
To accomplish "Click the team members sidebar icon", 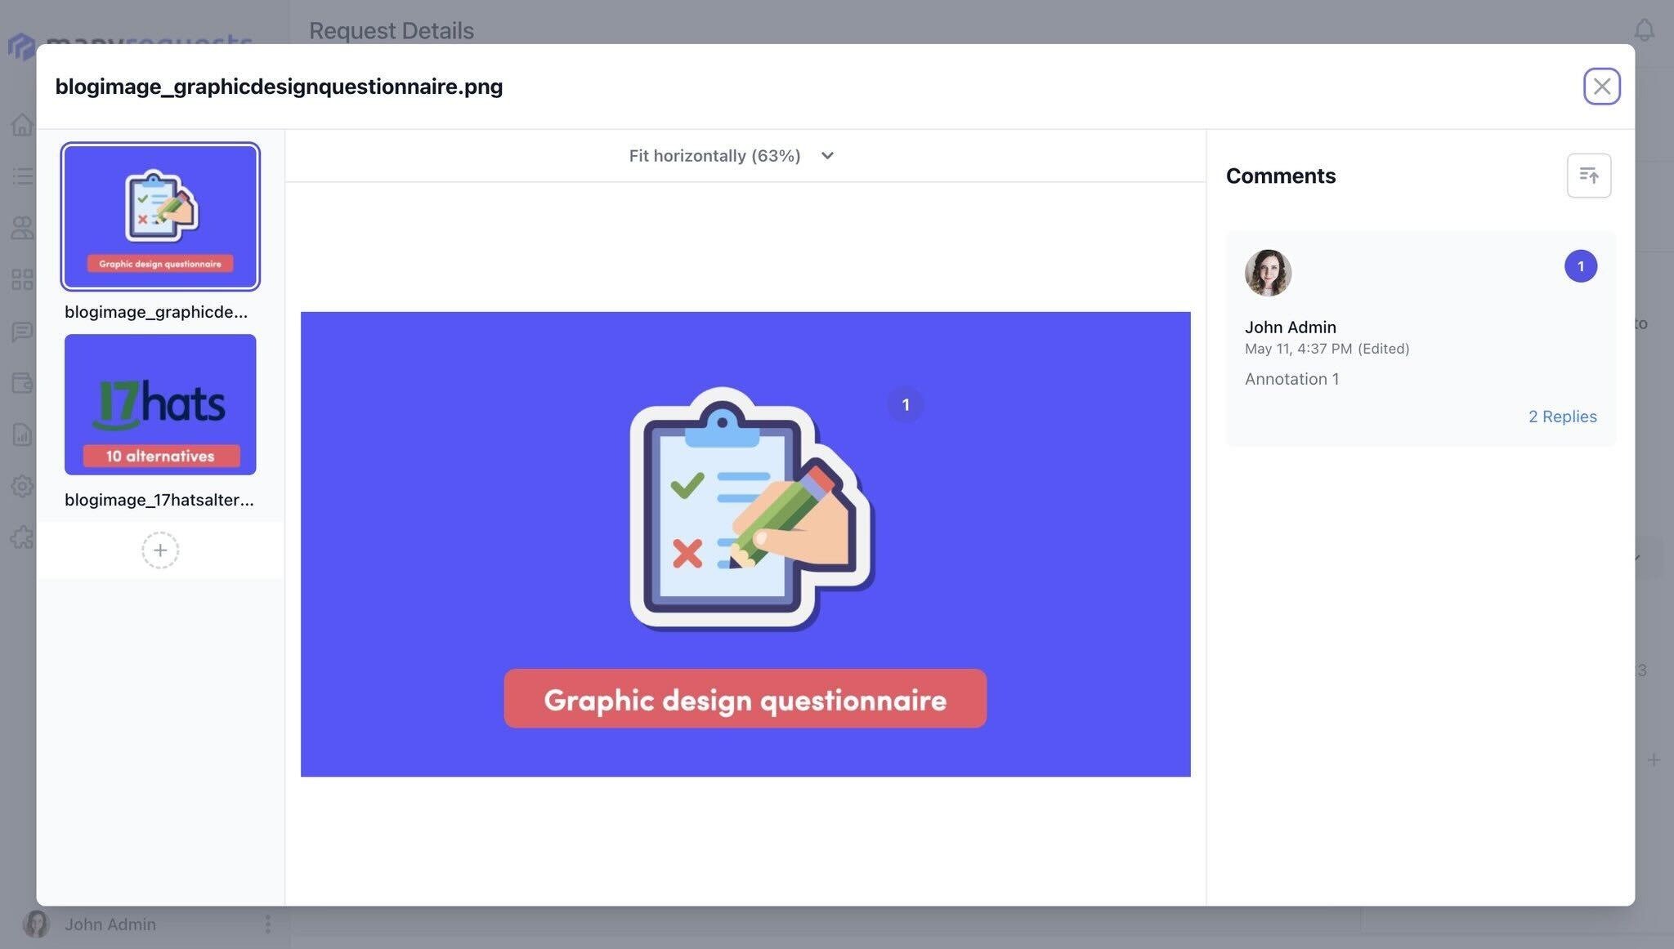I will (22, 228).
